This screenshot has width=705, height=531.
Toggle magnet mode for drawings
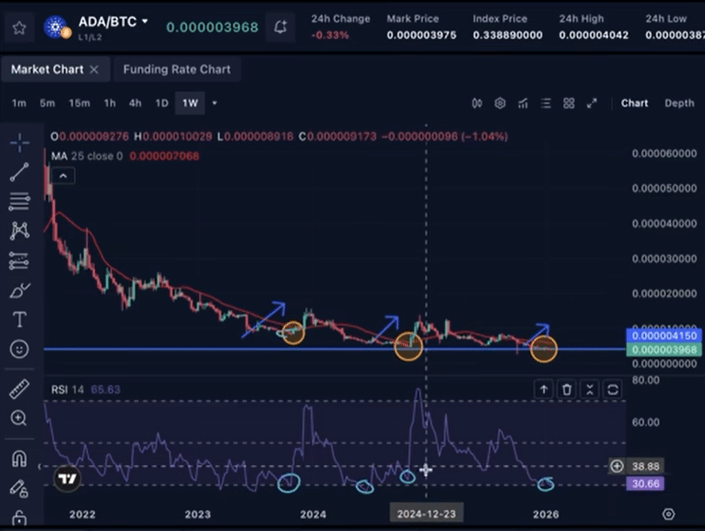19,458
